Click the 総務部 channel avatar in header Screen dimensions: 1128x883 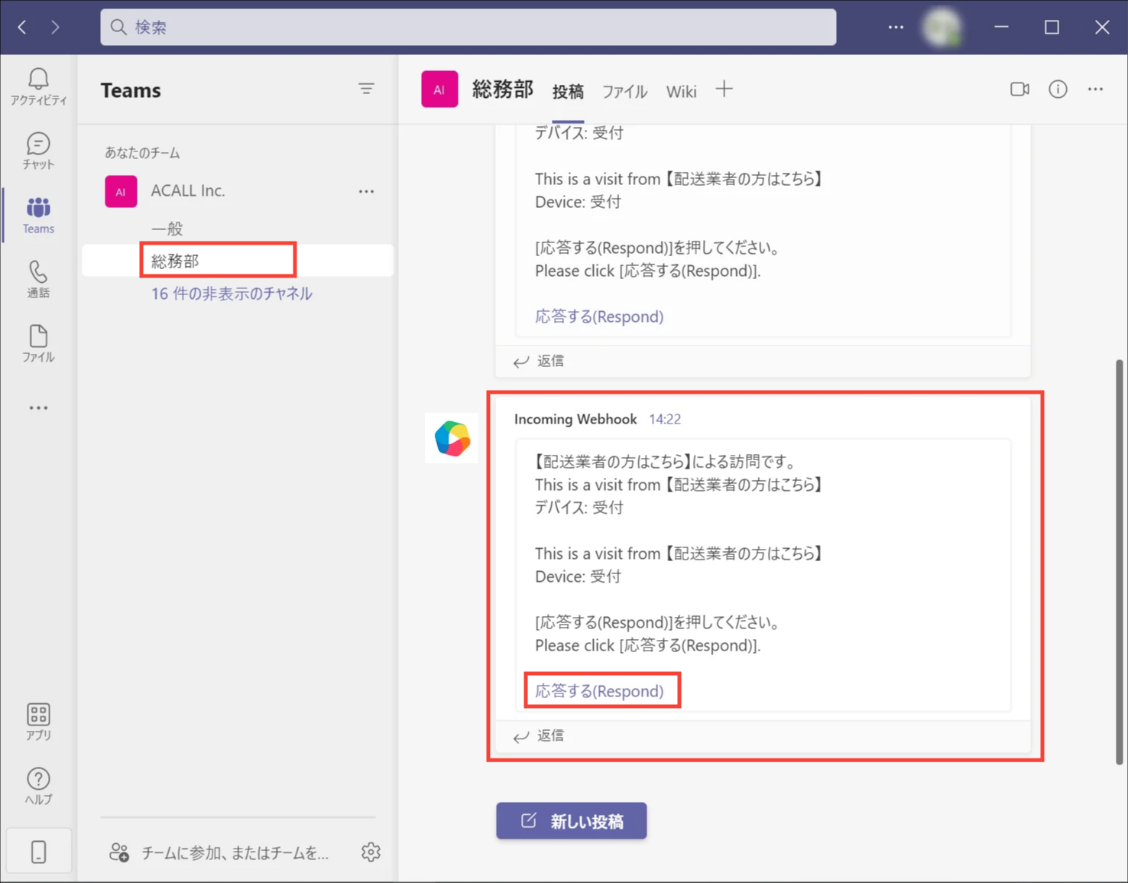pyautogui.click(x=439, y=89)
